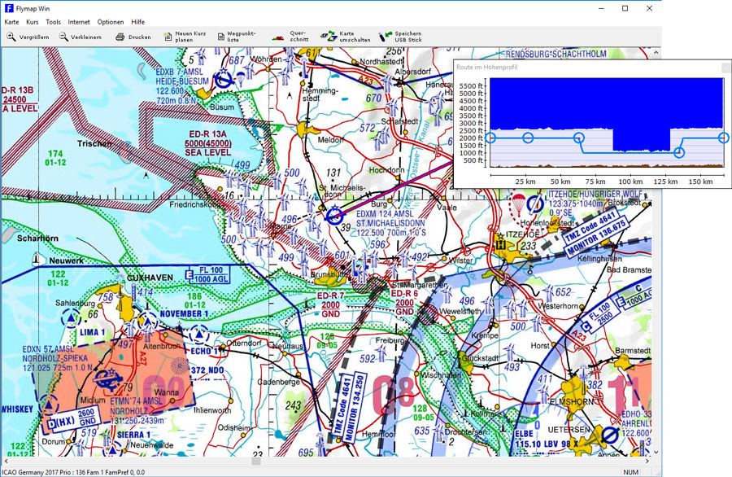The height and width of the screenshot is (477, 732).
Task: Close the Route im Höhenprofil panel
Action: pyautogui.click(x=726, y=68)
